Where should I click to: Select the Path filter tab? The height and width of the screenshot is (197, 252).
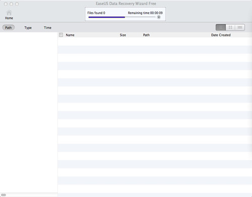tap(9, 28)
